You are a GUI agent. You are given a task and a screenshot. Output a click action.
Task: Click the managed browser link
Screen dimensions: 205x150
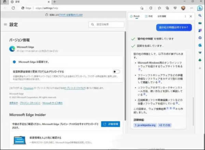[x=71, y=15]
